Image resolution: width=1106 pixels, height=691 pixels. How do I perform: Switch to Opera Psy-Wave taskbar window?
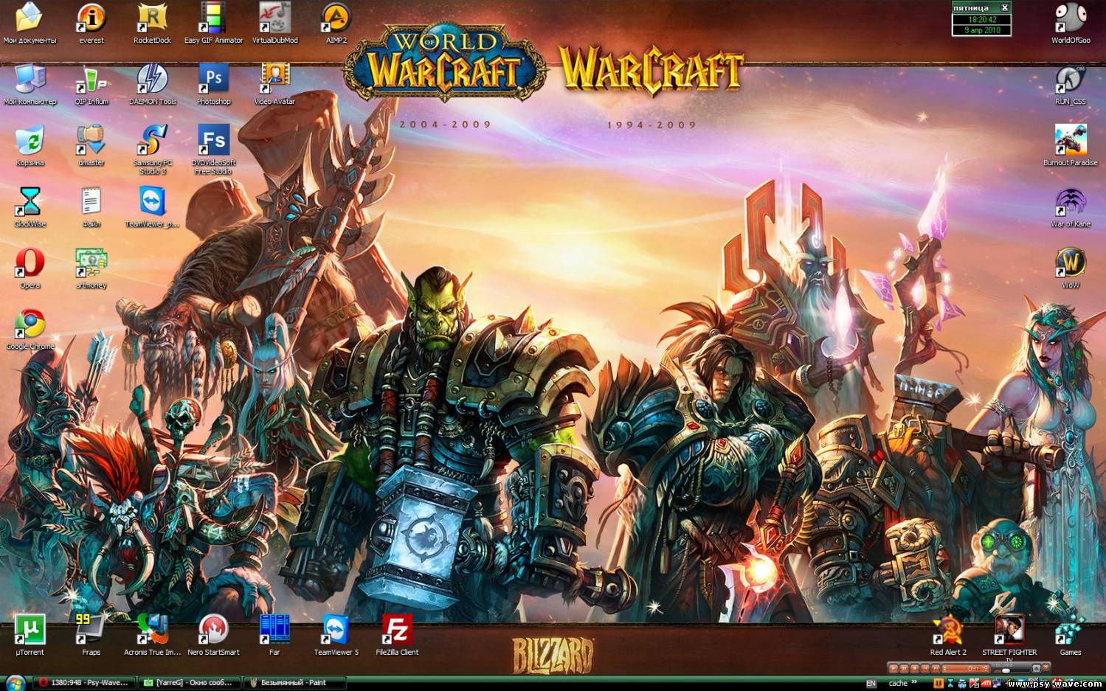tap(83, 683)
